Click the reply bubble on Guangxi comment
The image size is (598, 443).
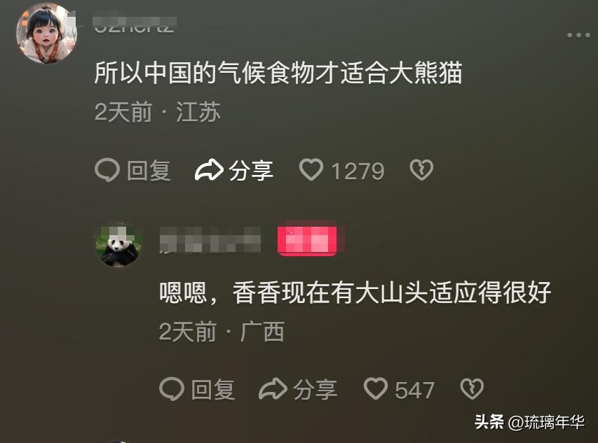coord(172,389)
